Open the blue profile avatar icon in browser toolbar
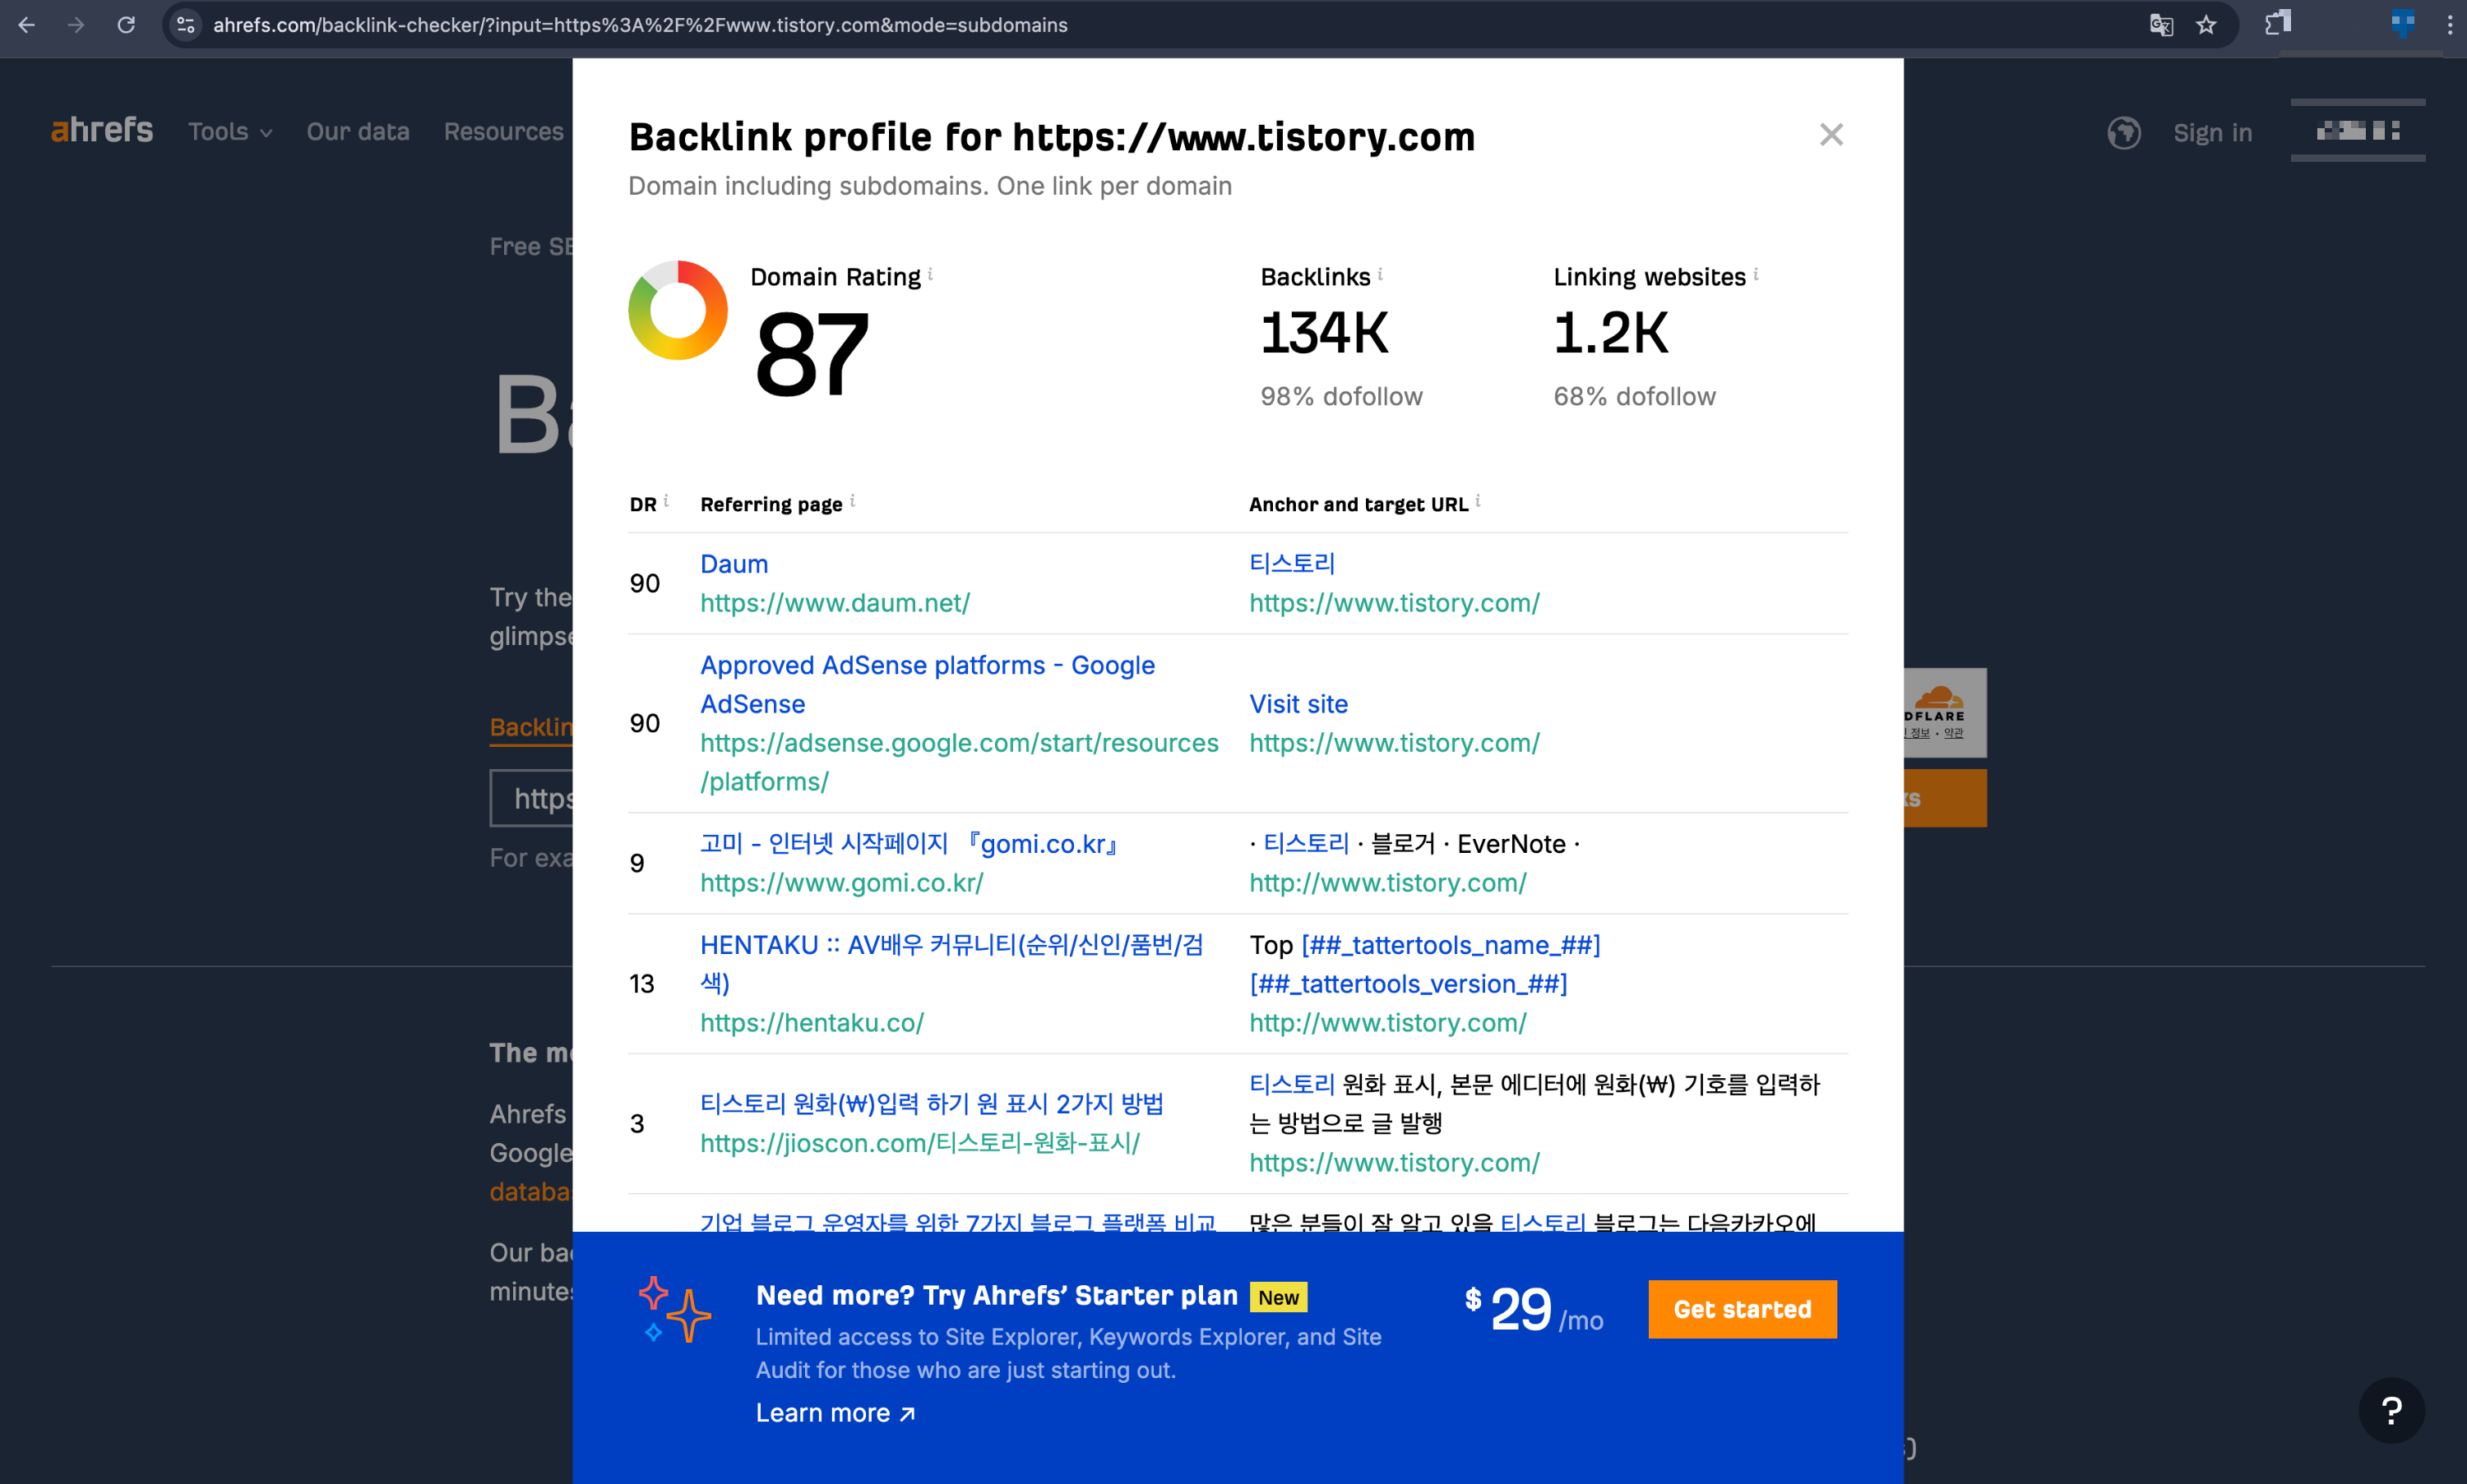 [x=2402, y=23]
